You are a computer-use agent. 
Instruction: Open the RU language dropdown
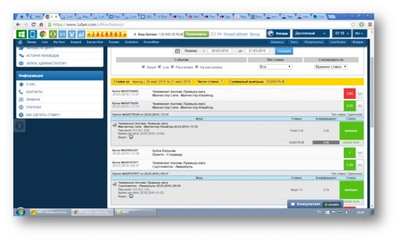coord(359,34)
